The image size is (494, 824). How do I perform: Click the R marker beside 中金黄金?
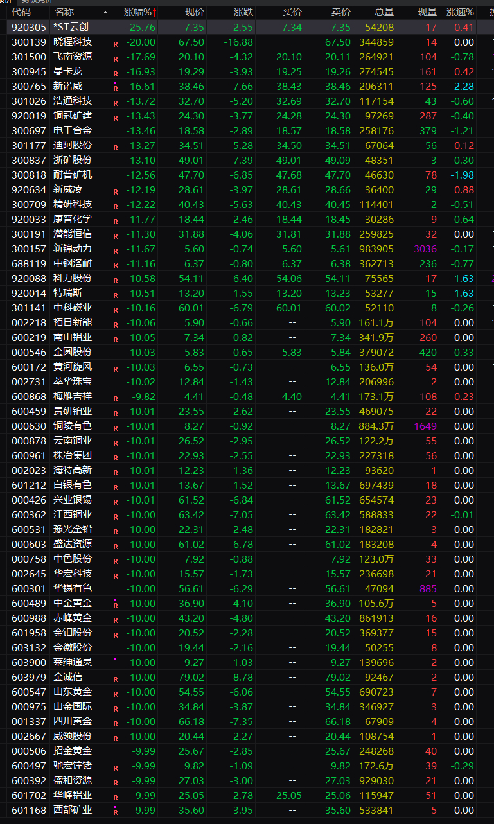[116, 605]
